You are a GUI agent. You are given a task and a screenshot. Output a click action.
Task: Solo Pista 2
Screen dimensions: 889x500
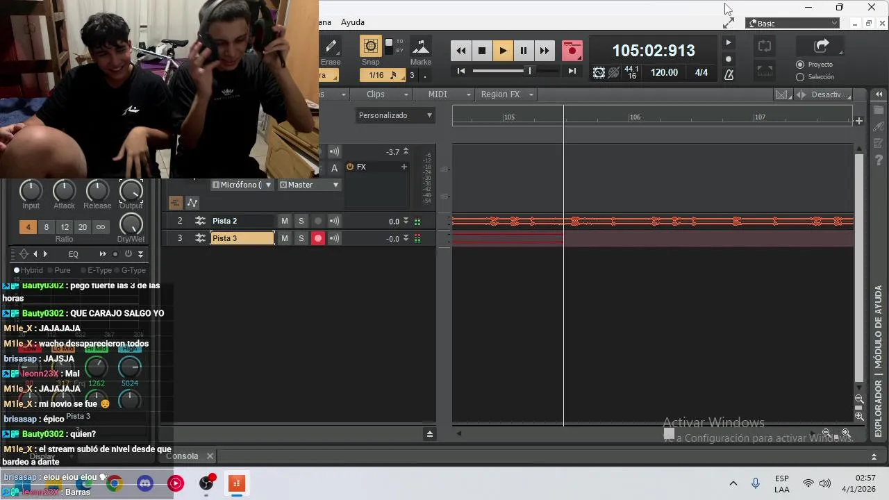(301, 221)
